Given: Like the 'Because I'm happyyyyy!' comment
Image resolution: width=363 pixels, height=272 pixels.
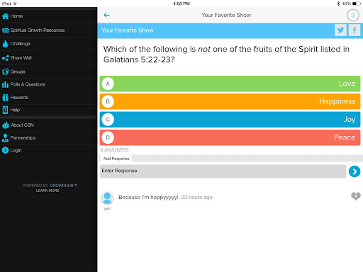Looking at the screenshot, I should [356, 196].
